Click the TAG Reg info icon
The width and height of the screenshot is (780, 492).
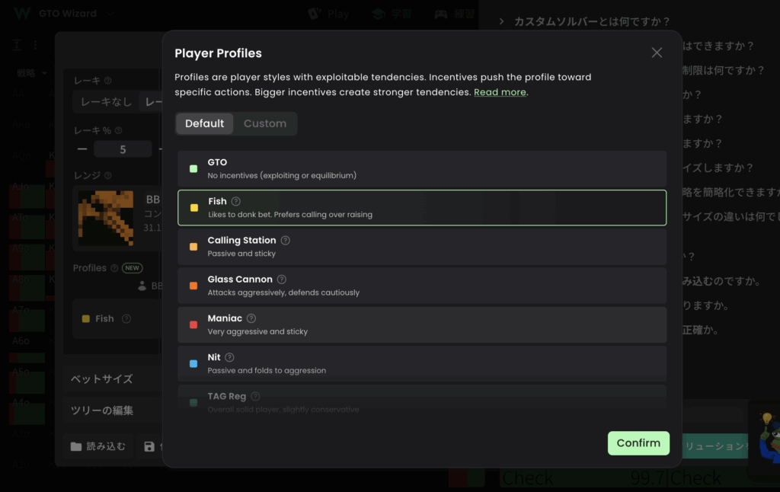(x=255, y=396)
